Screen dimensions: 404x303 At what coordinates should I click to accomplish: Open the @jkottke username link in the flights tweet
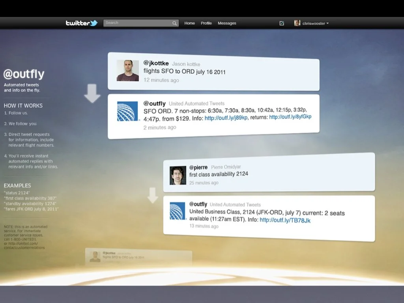[156, 63]
